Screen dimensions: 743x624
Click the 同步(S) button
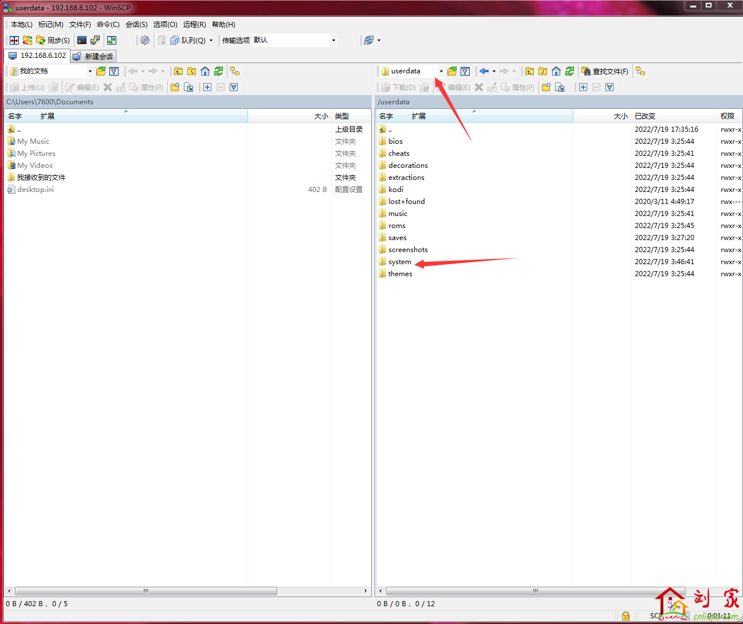[x=53, y=40]
